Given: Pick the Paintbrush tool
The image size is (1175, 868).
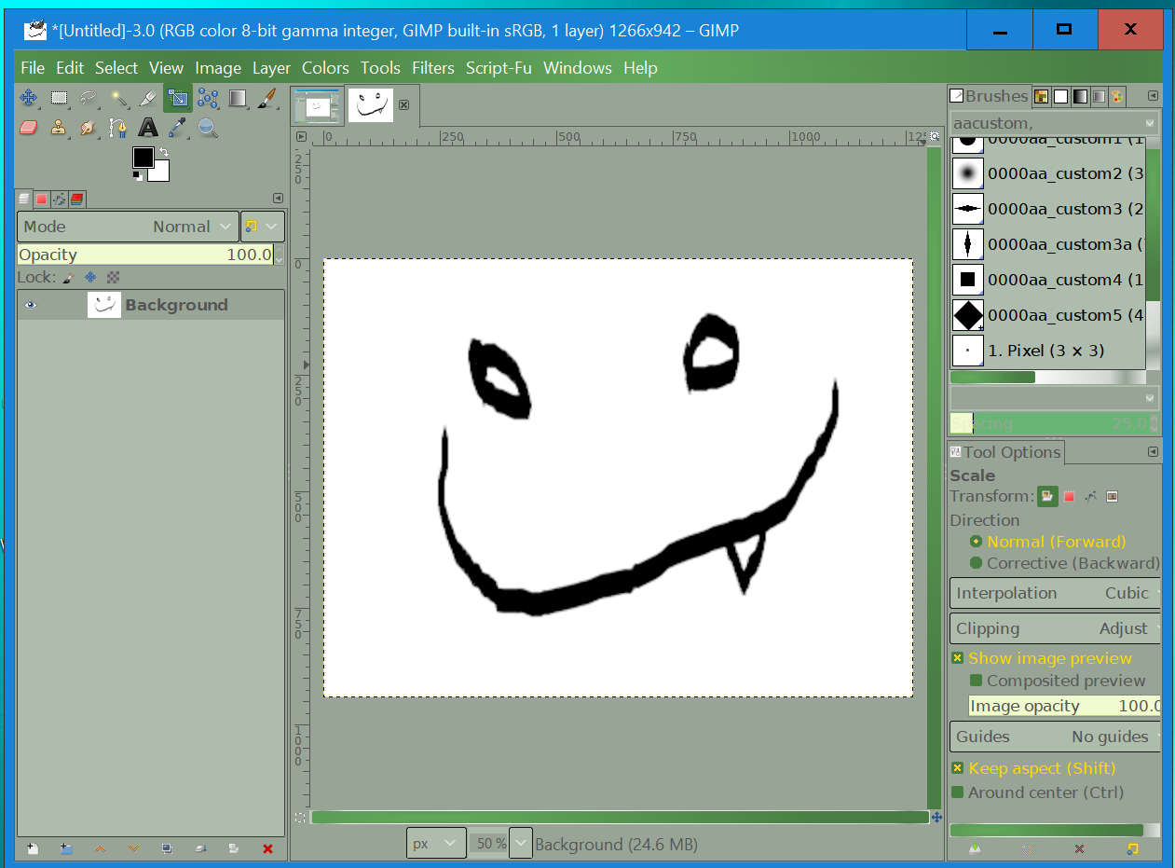Looking at the screenshot, I should pos(267,98).
